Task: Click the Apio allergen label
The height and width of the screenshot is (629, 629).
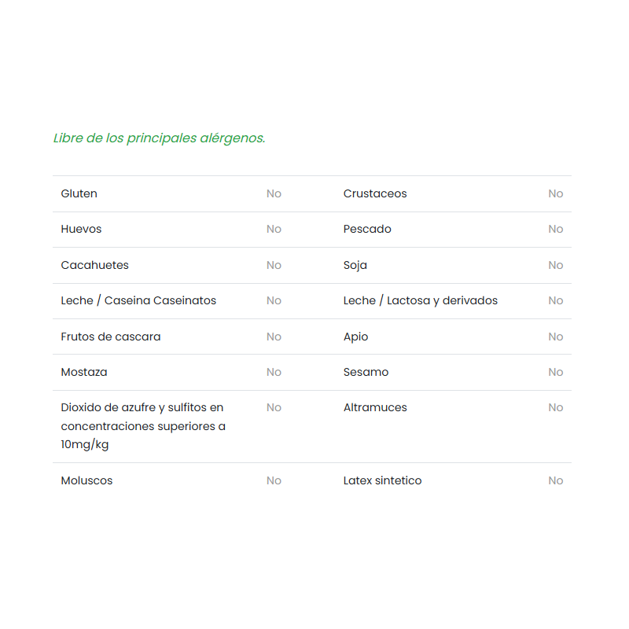Action: (x=356, y=337)
